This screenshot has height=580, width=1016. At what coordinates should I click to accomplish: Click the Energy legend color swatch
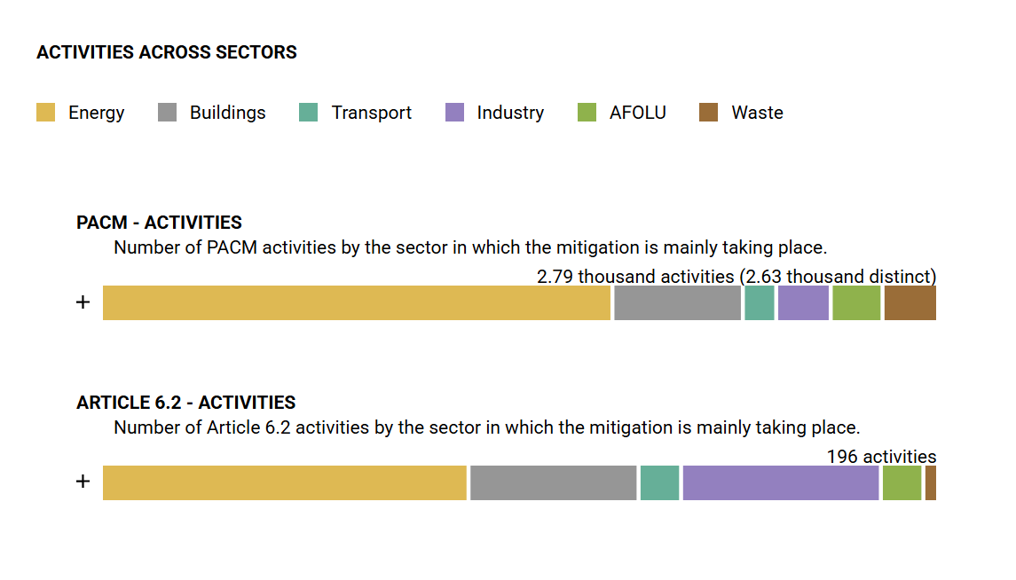(46, 113)
